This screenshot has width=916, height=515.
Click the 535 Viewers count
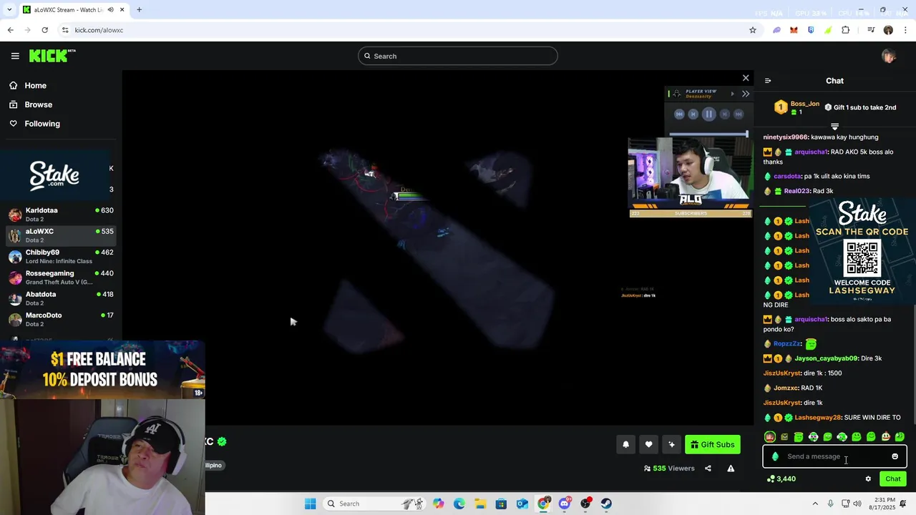point(669,469)
